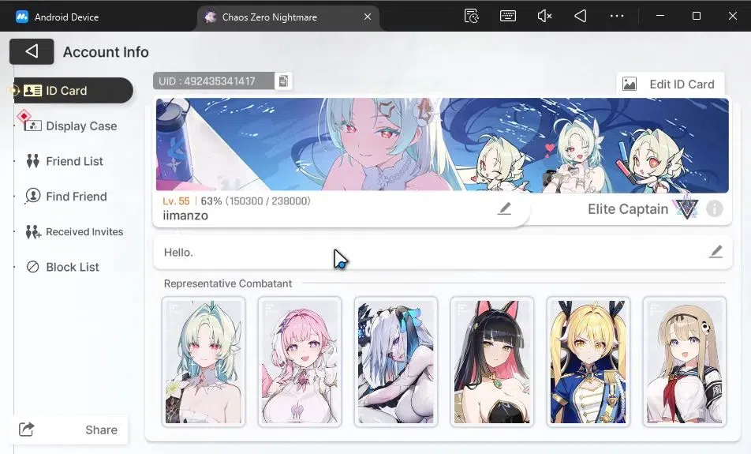This screenshot has width=751, height=454.
Task: Click the Representative Combatant heading
Action: (x=227, y=283)
